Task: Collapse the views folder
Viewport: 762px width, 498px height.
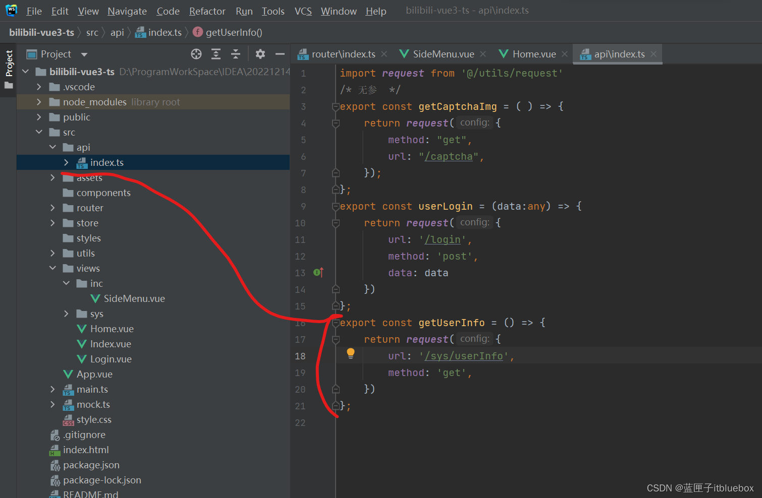Action: [53, 268]
